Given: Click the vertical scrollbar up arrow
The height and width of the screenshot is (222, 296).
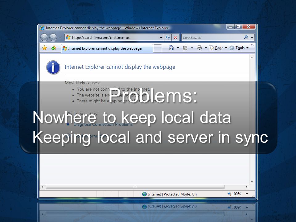Looking at the screenshot, I should (x=252, y=57).
